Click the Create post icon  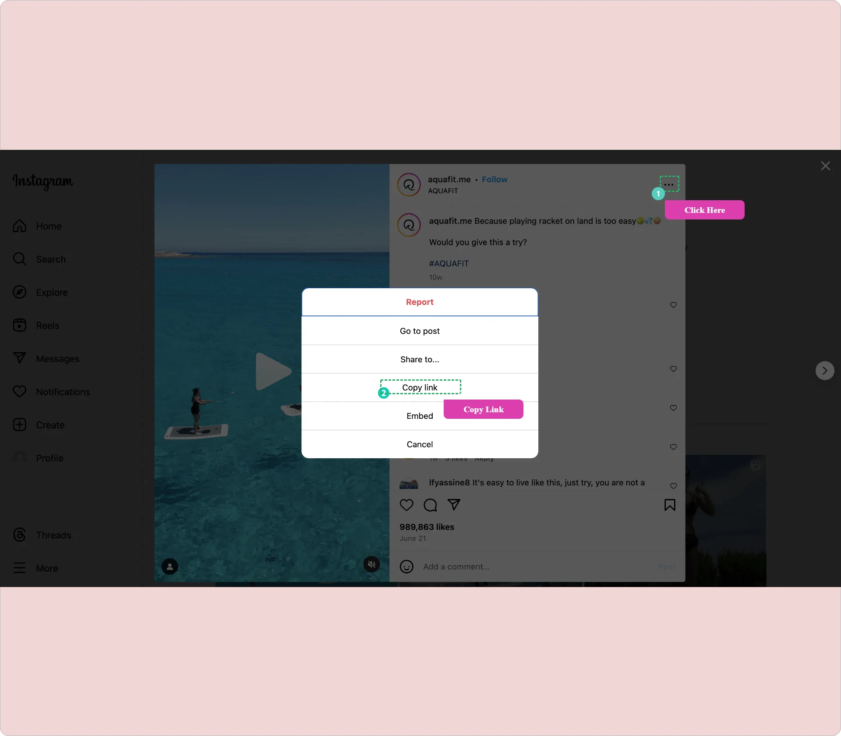pyautogui.click(x=20, y=424)
